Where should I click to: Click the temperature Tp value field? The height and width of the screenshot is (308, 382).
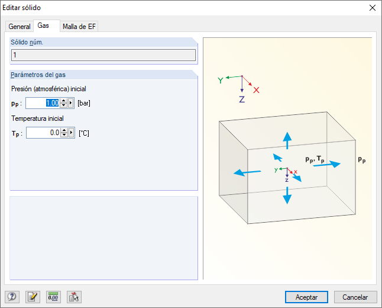pos(43,133)
